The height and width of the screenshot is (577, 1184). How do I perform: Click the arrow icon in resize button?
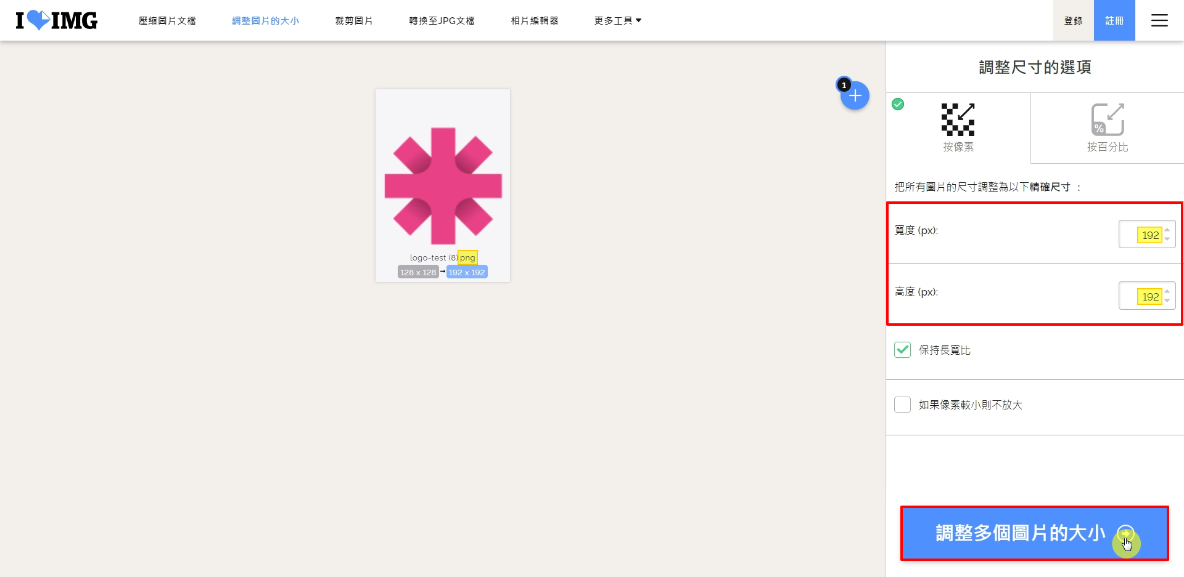point(1125,533)
